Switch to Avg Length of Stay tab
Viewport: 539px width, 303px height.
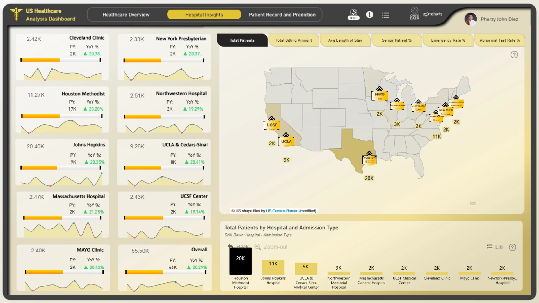(345, 40)
